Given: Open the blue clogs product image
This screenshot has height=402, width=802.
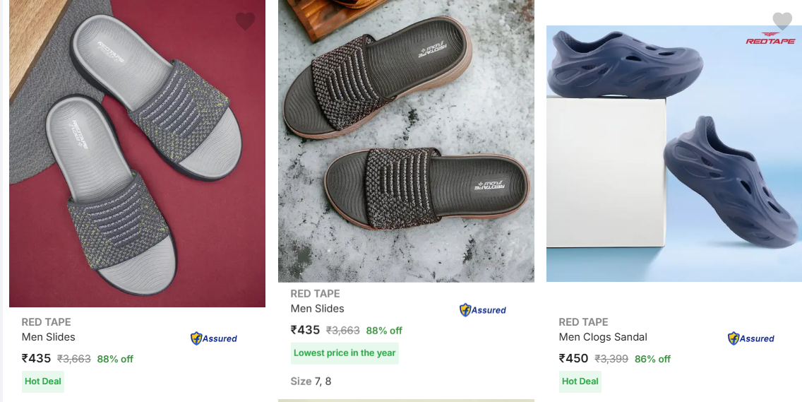Looking at the screenshot, I should point(674,155).
